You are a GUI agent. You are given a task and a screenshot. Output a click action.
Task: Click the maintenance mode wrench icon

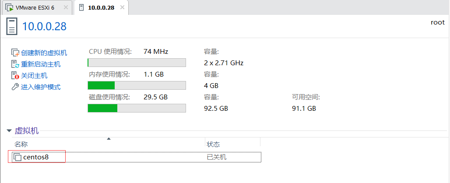[15, 87]
